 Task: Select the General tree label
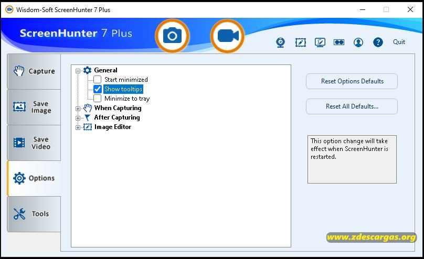tap(105, 70)
